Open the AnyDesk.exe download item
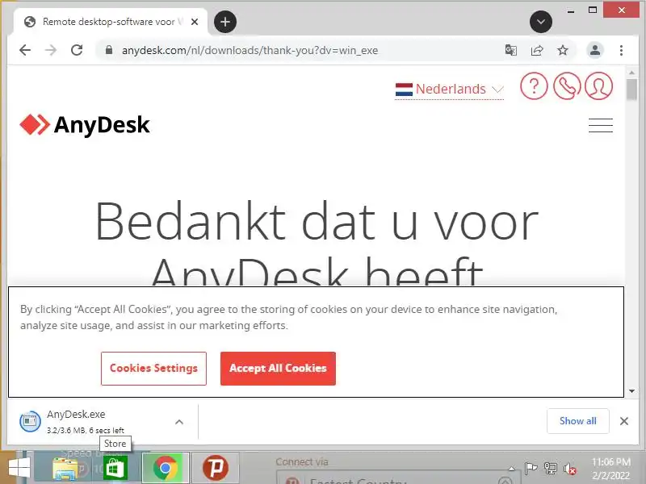The width and height of the screenshot is (646, 484). 86,421
